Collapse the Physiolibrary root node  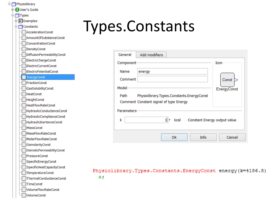10,4
